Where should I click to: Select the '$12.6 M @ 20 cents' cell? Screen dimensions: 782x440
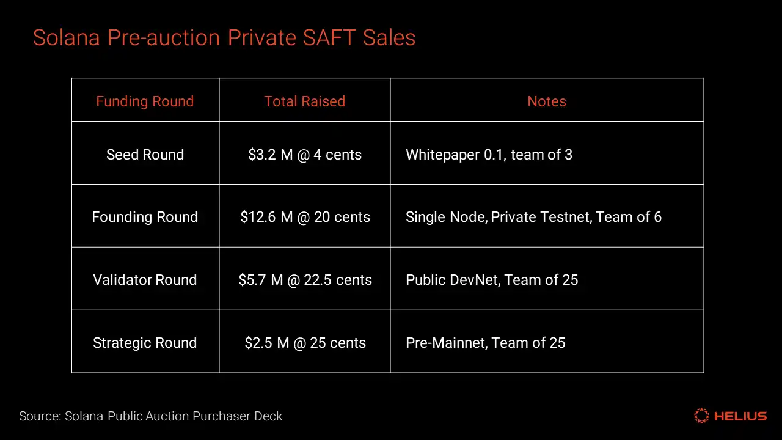[304, 217]
